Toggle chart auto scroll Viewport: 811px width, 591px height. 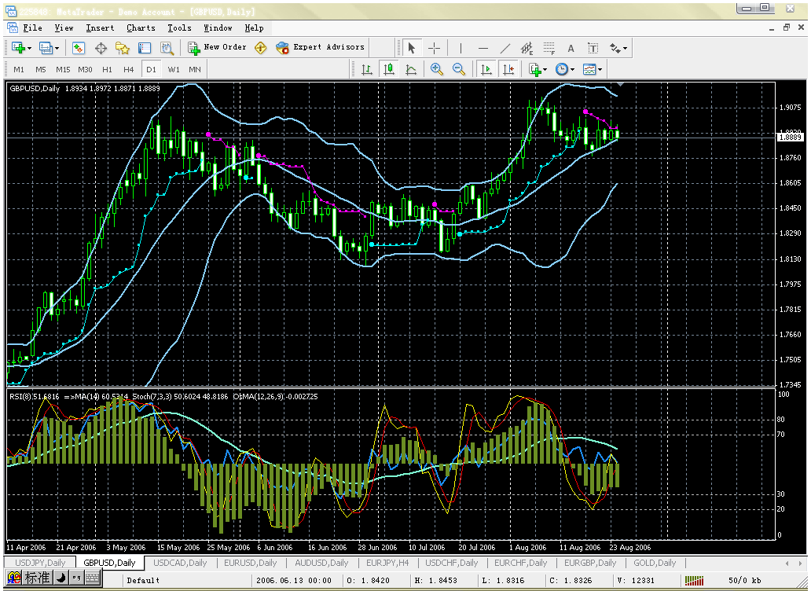pos(486,69)
